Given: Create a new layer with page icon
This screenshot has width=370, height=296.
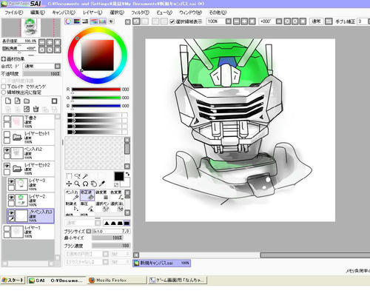Looking at the screenshot, I should click(8, 101).
